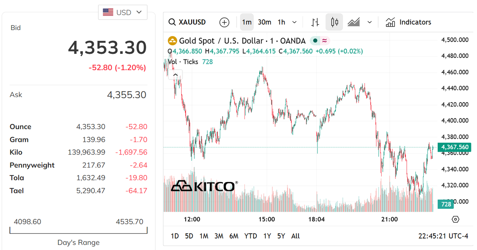The width and height of the screenshot is (477, 250).
Task: Click the symbol search magnifier icon
Action: [172, 22]
